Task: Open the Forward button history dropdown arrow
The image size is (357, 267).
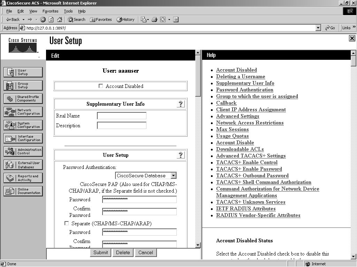Action: pos(36,20)
